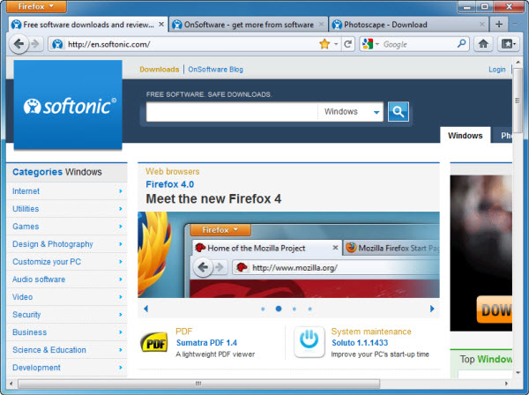Open the Login link
The width and height of the screenshot is (529, 395).
(496, 70)
